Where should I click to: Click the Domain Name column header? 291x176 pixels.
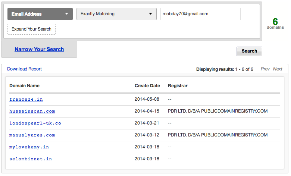(24, 86)
